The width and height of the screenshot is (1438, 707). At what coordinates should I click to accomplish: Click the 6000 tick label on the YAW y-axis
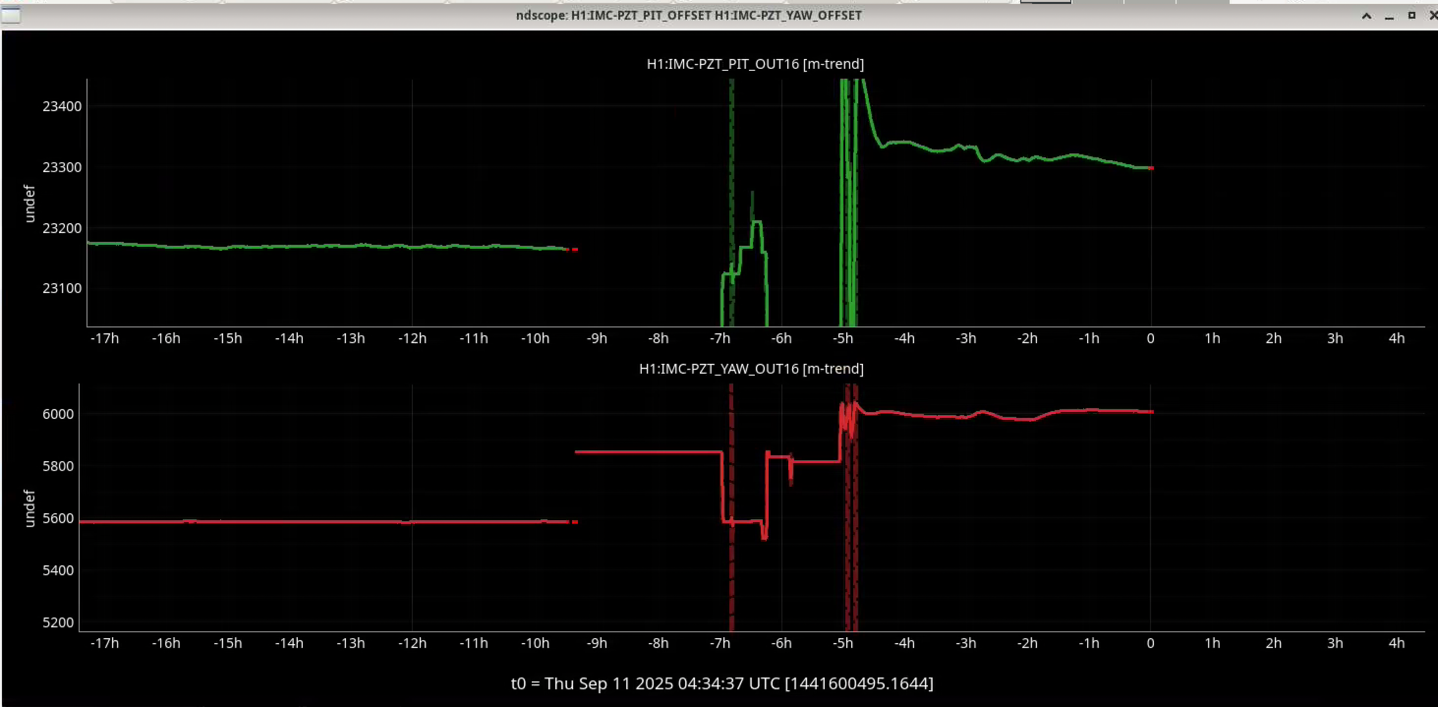point(58,414)
